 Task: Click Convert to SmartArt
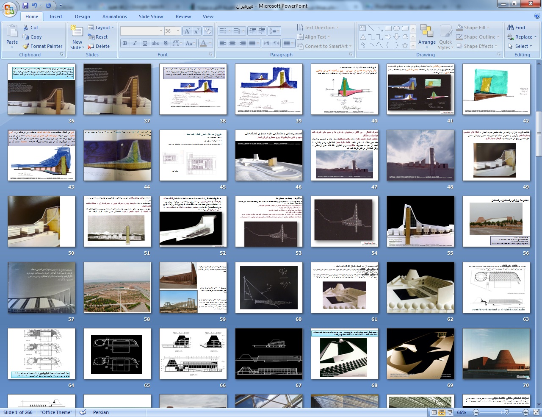point(325,46)
